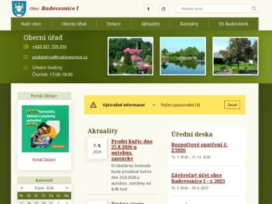The image size is (272, 204).
Task: Click the Drůbežárna Svoboda article description
Action: (131, 177)
